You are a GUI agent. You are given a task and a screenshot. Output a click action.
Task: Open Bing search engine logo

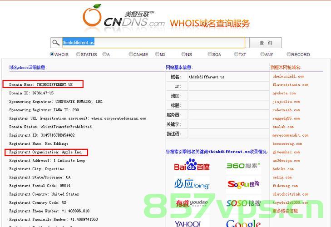coord(192,184)
